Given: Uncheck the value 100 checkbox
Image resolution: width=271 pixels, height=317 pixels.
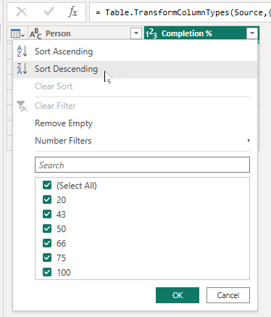Looking at the screenshot, I should tap(47, 273).
